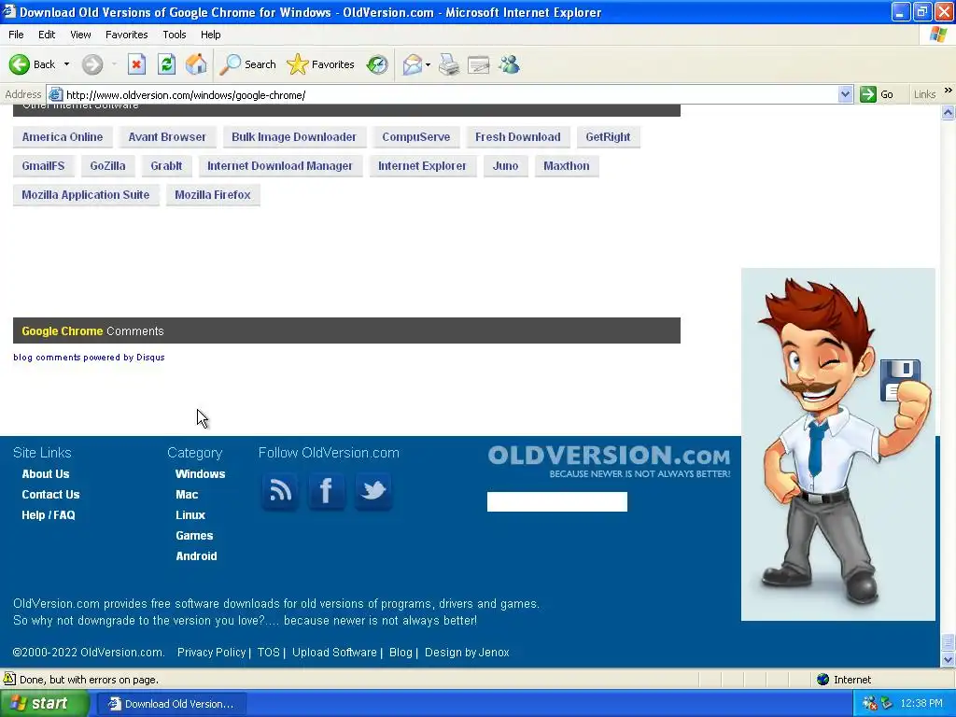
Task: Open the Help menu
Action: (210, 35)
